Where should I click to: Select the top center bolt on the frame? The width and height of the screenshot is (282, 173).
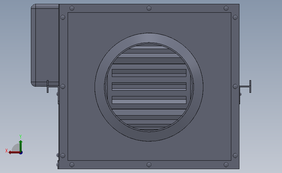(x=149, y=8)
